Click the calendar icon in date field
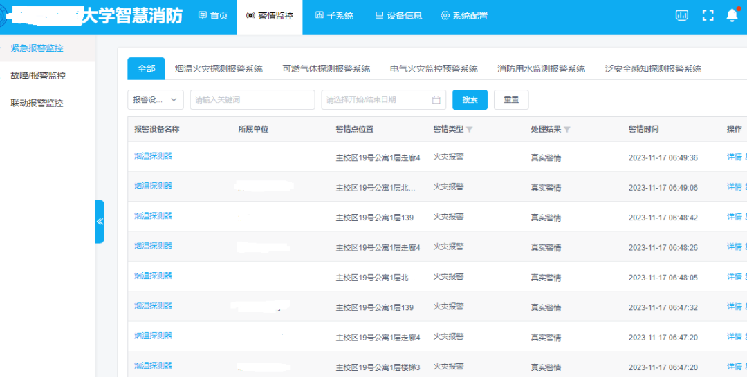 click(436, 100)
